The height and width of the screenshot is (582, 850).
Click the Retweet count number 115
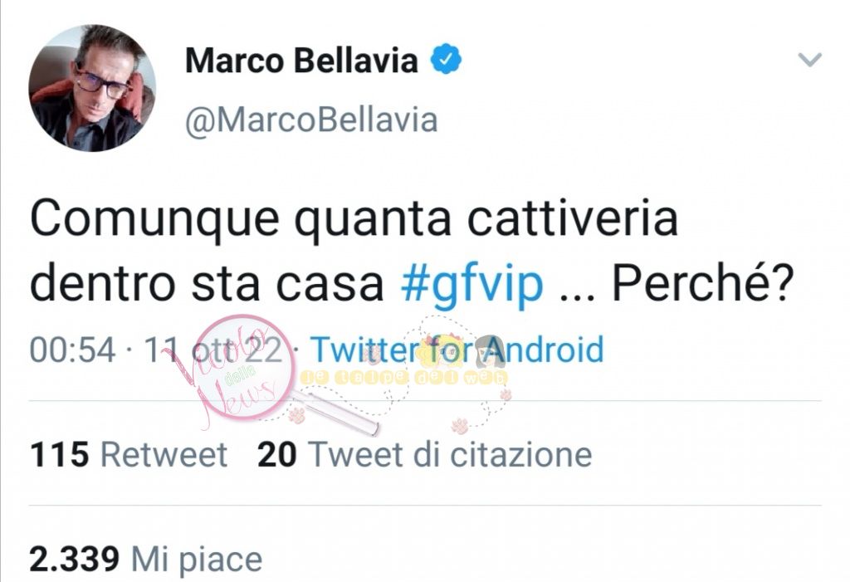59,454
